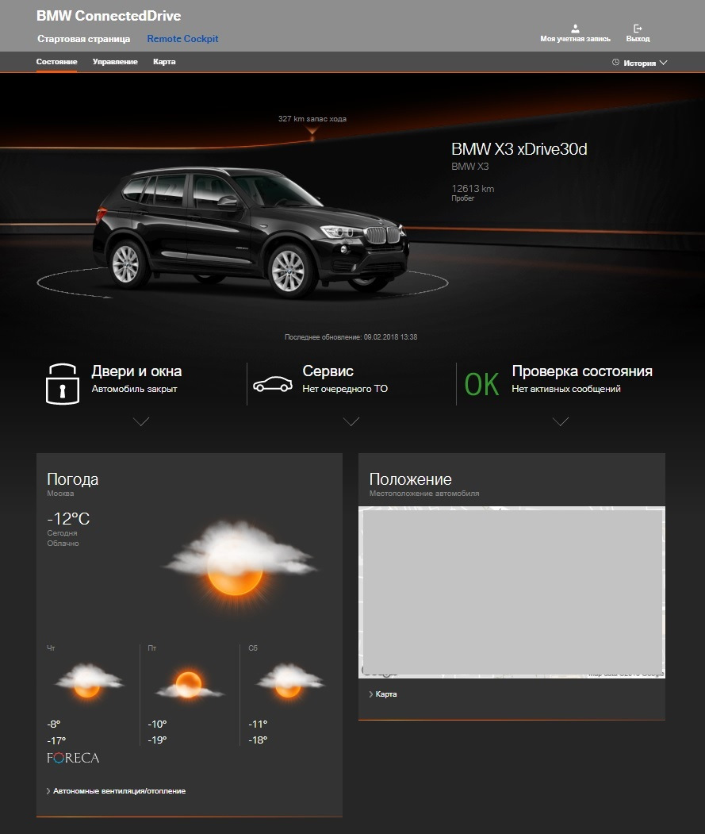The width and height of the screenshot is (705, 834).
Task: Click the padlock doors status icon
Action: pyautogui.click(x=63, y=383)
